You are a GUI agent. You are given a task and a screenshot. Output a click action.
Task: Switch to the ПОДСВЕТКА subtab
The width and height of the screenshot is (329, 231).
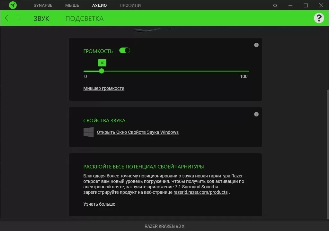tap(84, 18)
